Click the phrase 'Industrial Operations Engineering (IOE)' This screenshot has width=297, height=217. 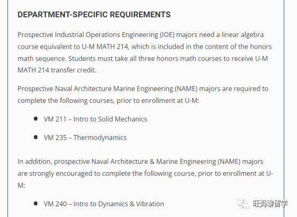click(115, 35)
